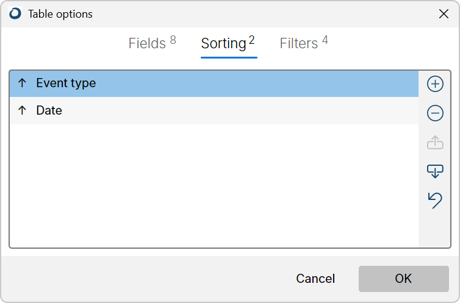Image resolution: width=460 pixels, height=303 pixels.
Task: Click empty area of sorting list
Action: click(x=214, y=186)
